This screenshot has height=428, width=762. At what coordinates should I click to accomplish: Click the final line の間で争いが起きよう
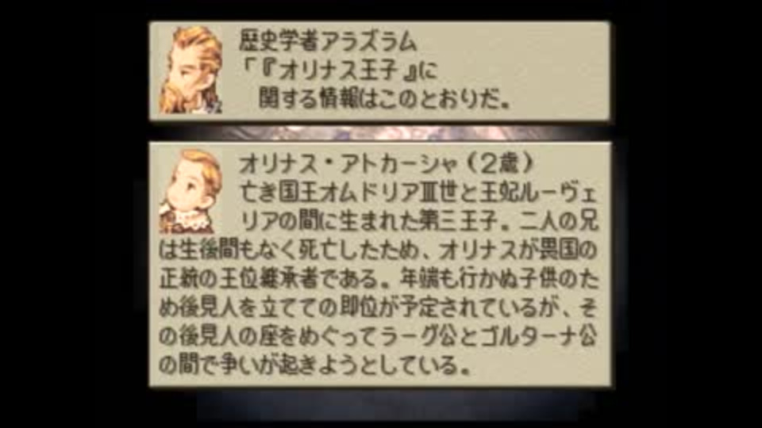pos(314,365)
